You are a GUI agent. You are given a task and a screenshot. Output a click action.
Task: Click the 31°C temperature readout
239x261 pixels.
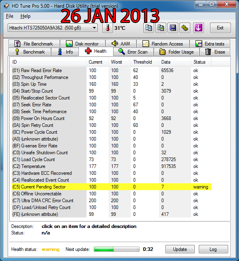tap(120, 28)
